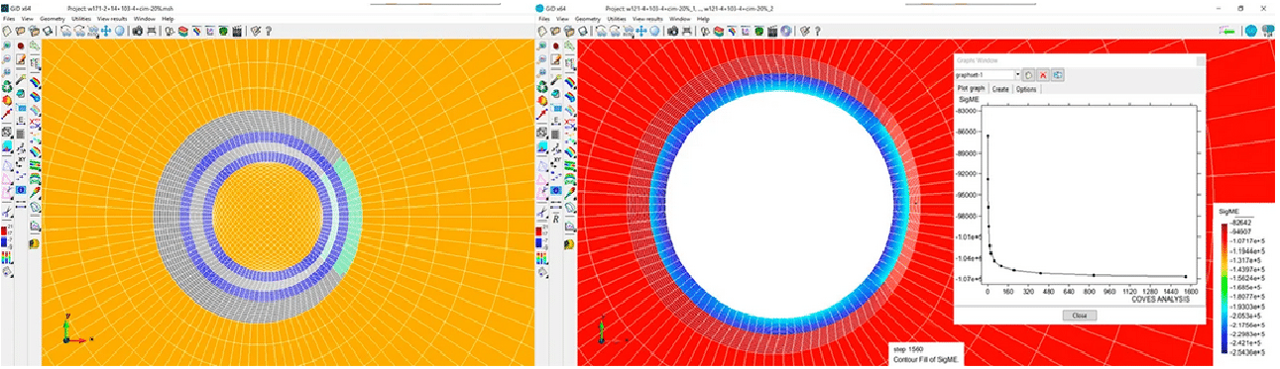Open Files menu in the left window
Screen dimensions: 1280x369
[9, 19]
